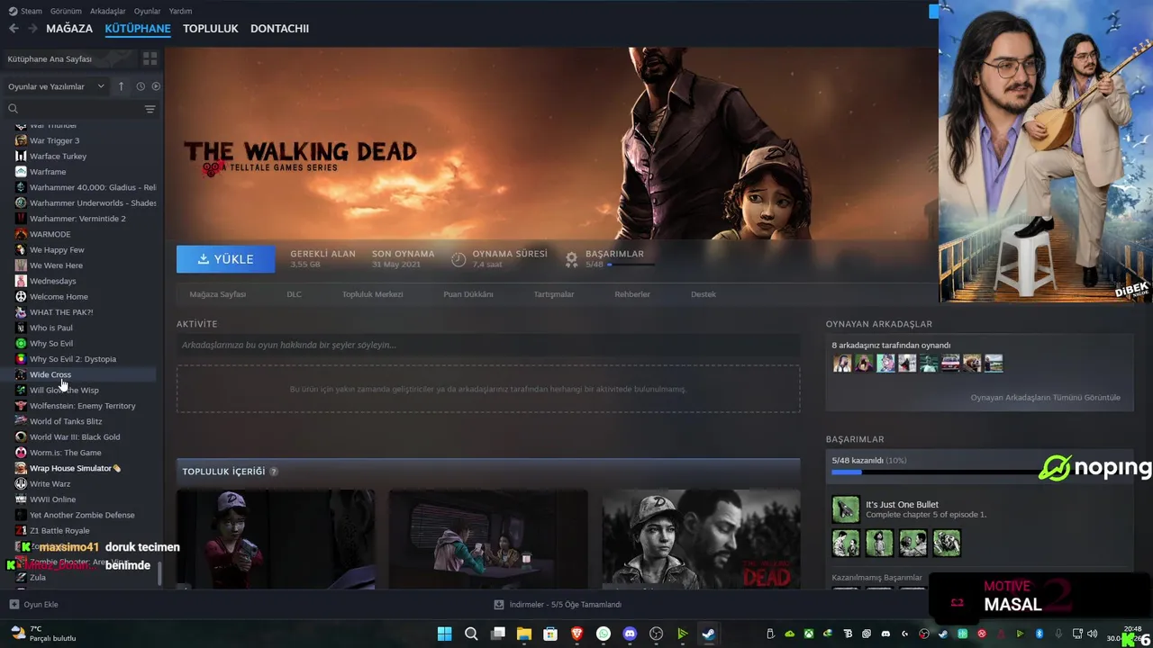Click the header BAŞARIMLAR progress bar
The image size is (1153, 648).
(x=632, y=265)
